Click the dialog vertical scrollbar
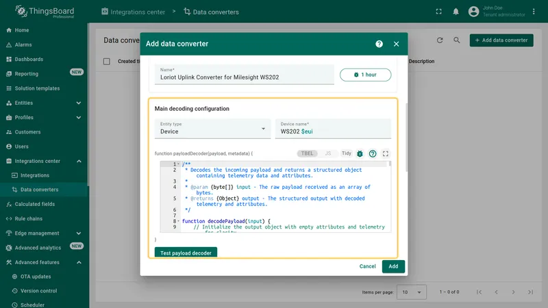The height and width of the screenshot is (308, 548). coord(406,138)
